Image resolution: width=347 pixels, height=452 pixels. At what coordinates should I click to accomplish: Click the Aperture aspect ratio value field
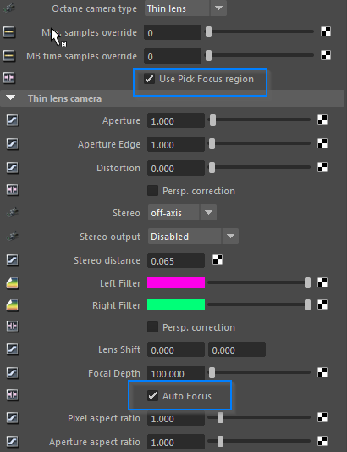176,442
